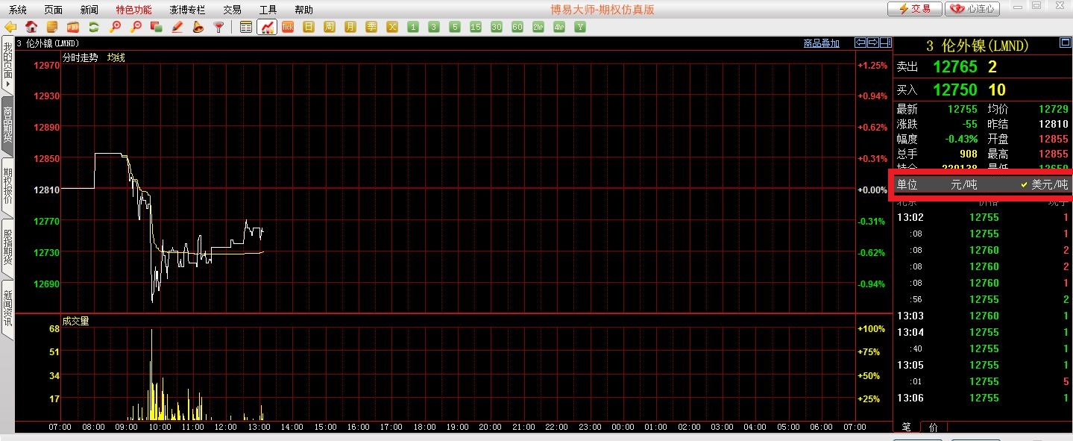Screen dimensions: 1073x441
Task: Expand the 我的页面 side tab
Action: coord(7,66)
